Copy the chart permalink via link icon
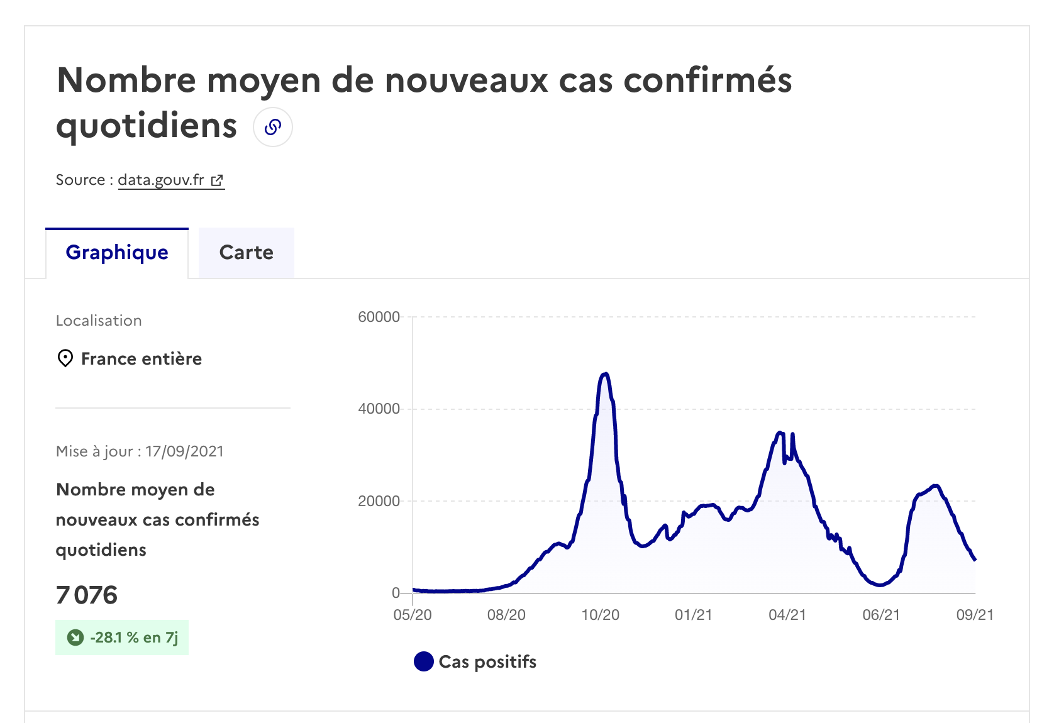1054x723 pixels. tap(273, 127)
